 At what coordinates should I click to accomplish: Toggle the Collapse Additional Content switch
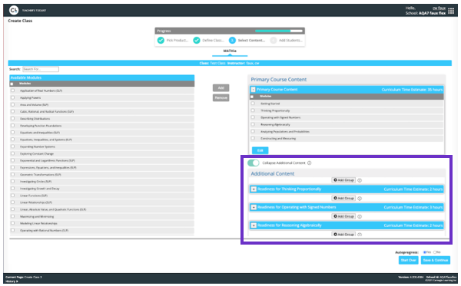click(x=254, y=163)
